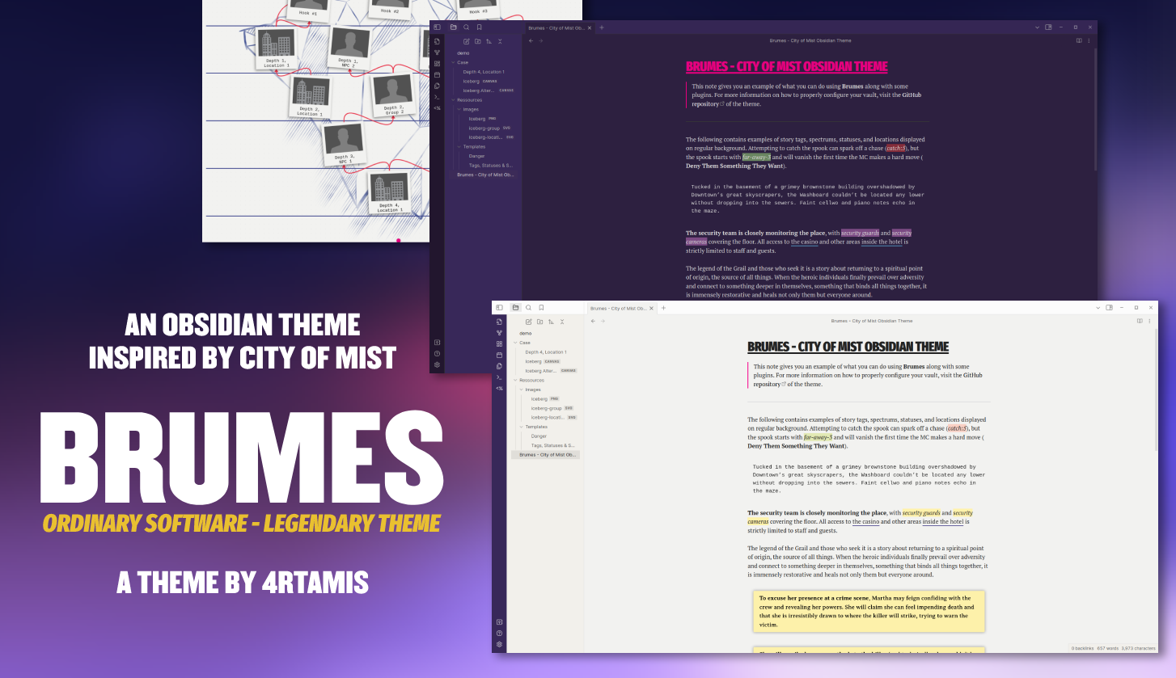Open command palette in dark window ribbon

(x=438, y=97)
